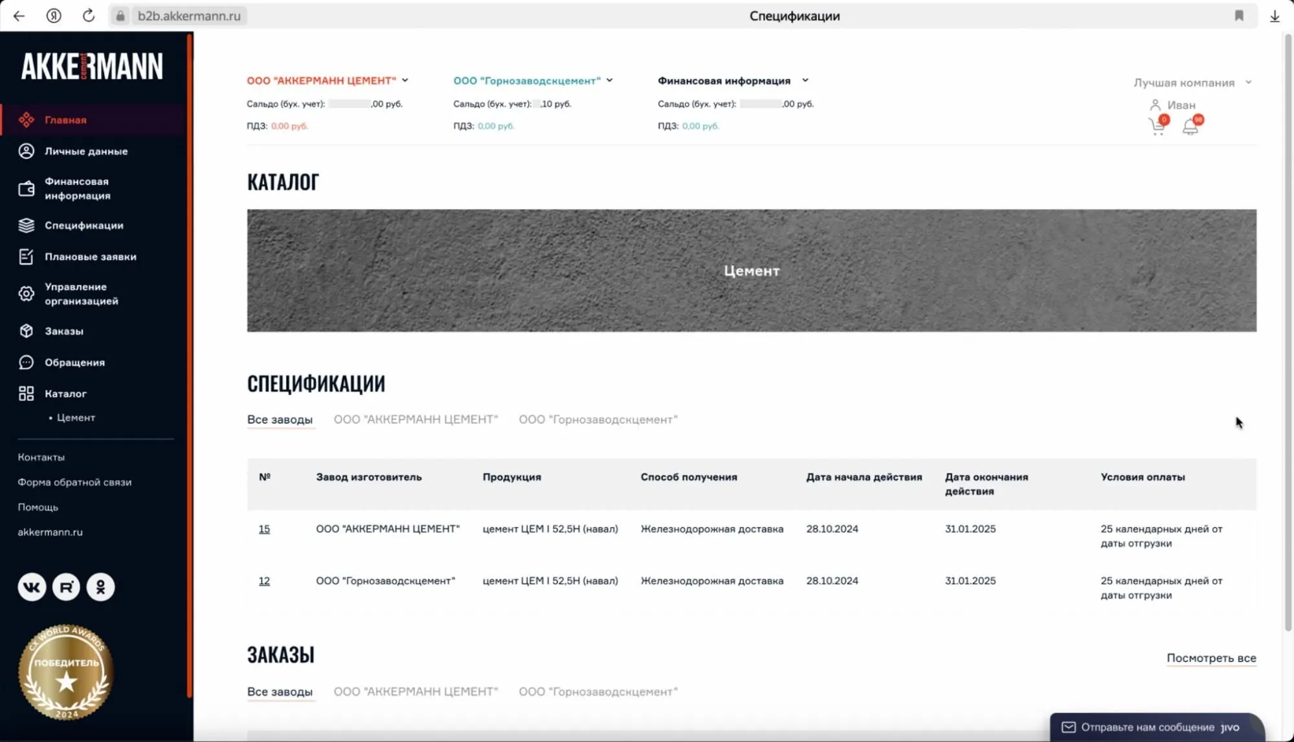Screen dimensions: 1294x742
Task: Click the Rutube social icon
Action: pos(66,587)
